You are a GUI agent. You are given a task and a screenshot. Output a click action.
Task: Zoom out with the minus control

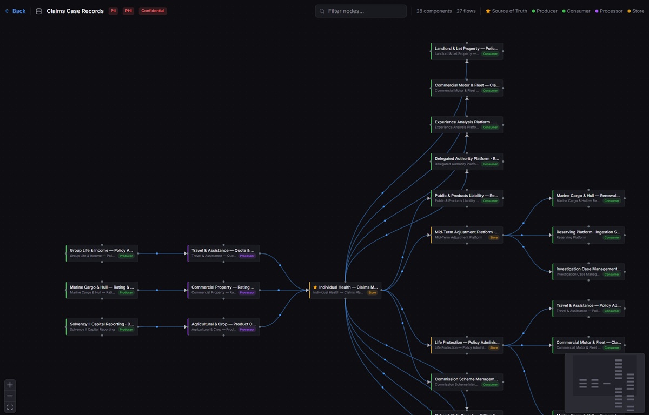(x=10, y=396)
